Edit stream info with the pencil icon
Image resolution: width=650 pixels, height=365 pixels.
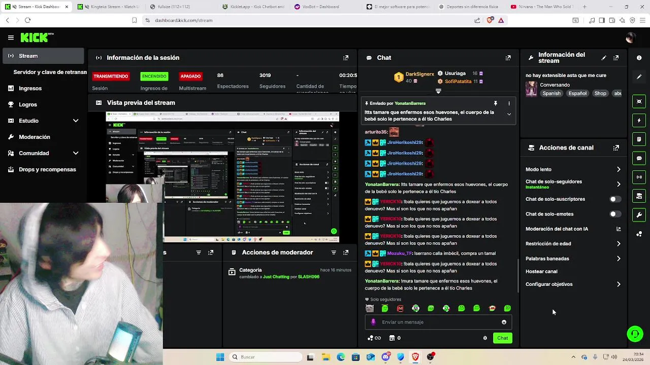click(604, 58)
